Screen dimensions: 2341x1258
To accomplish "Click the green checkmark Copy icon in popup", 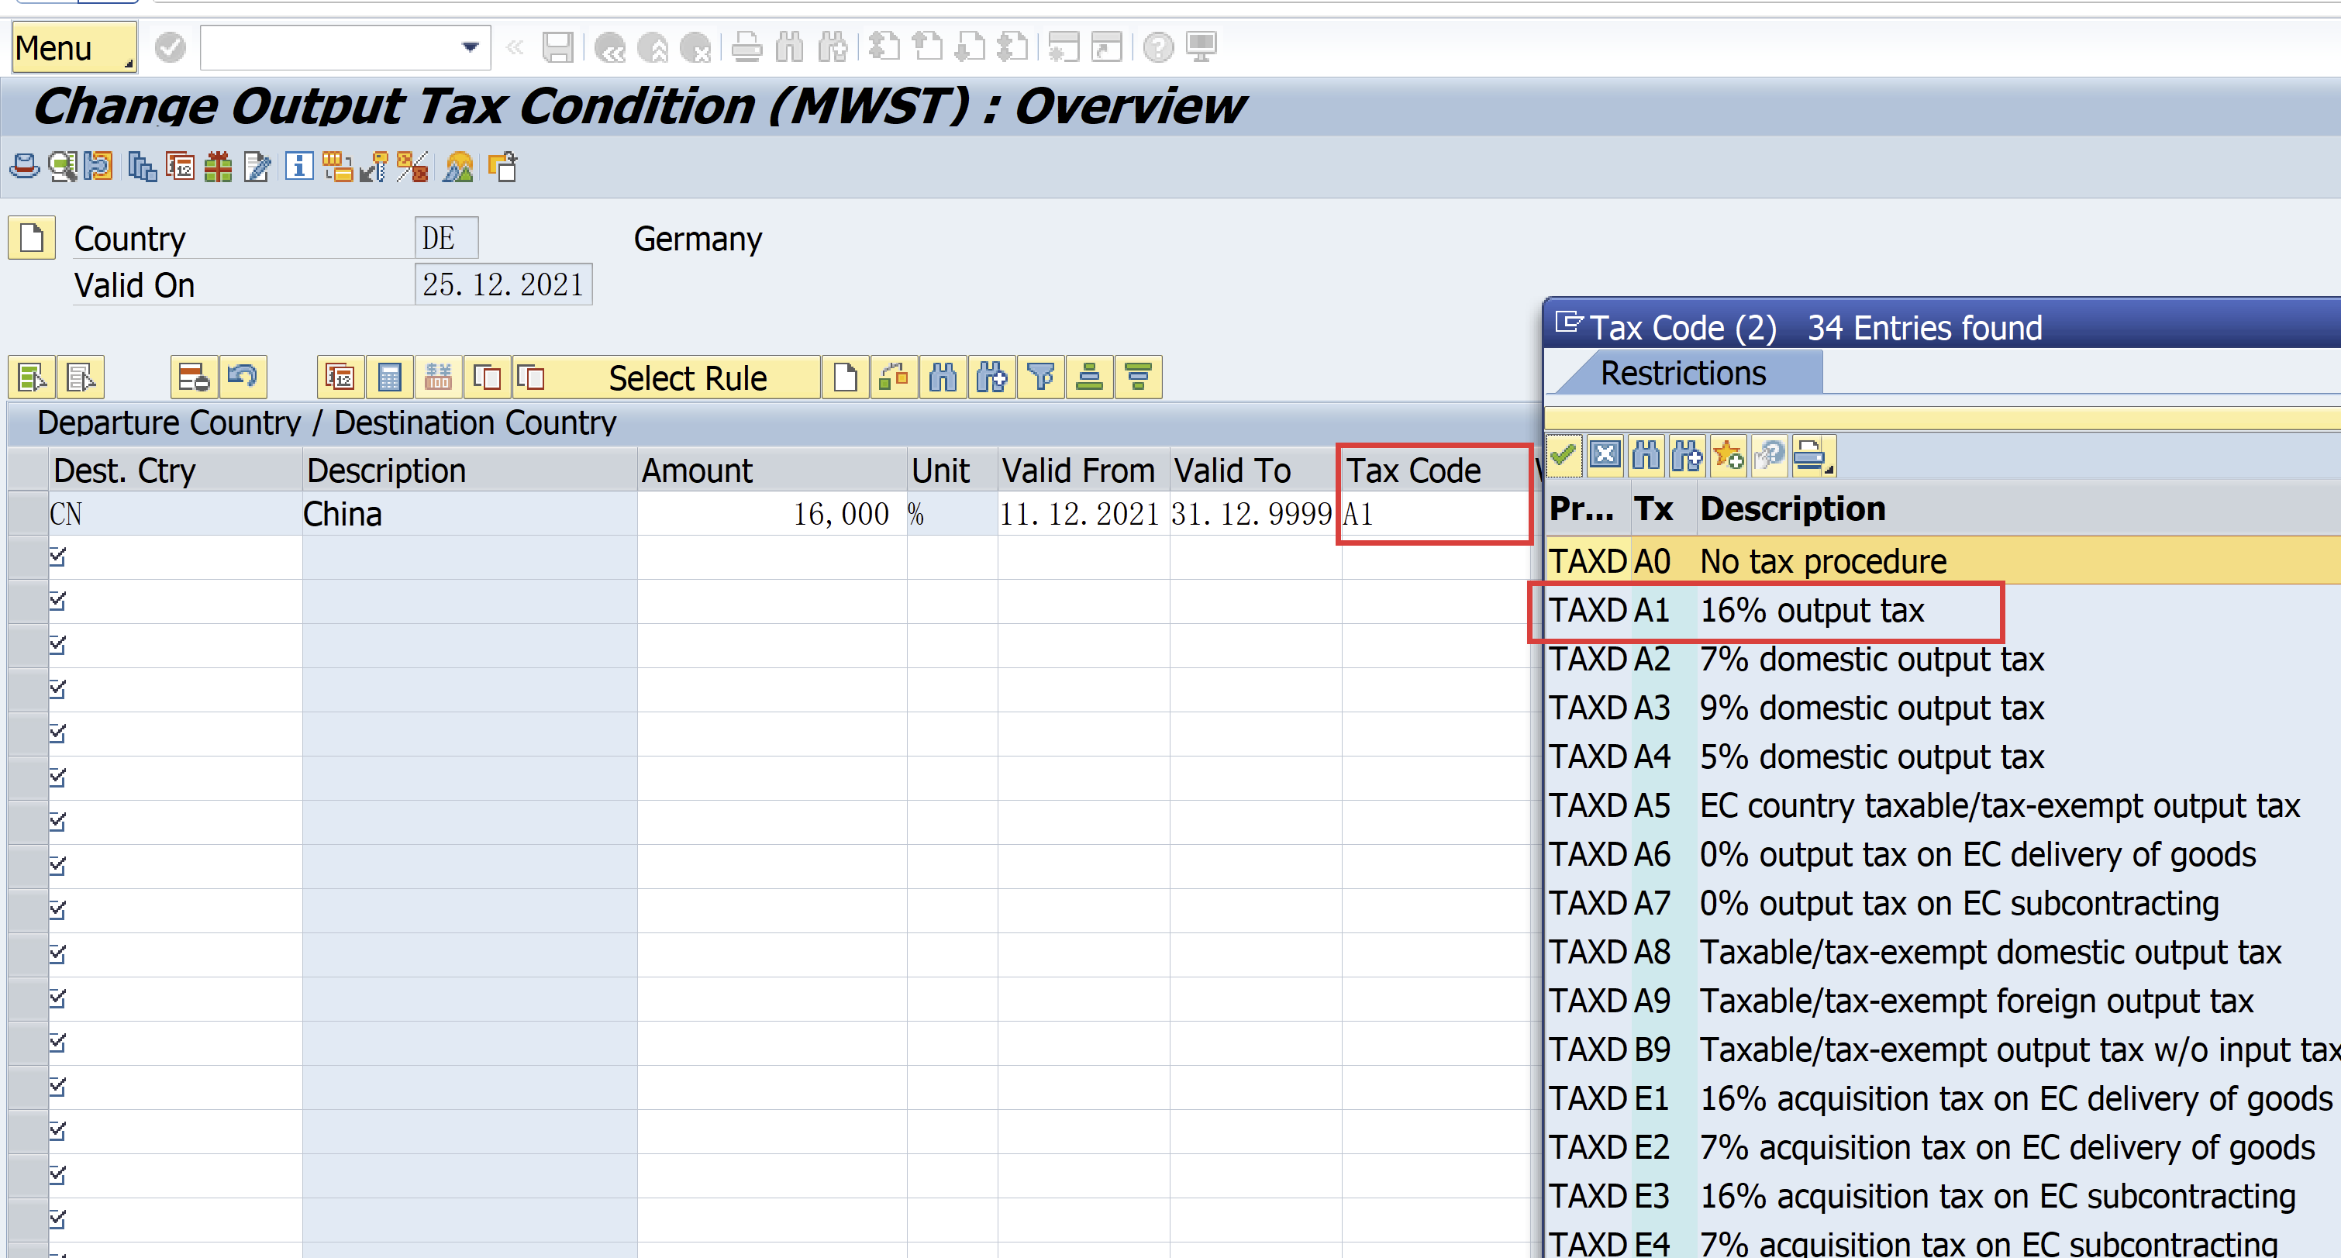I will (x=1564, y=454).
